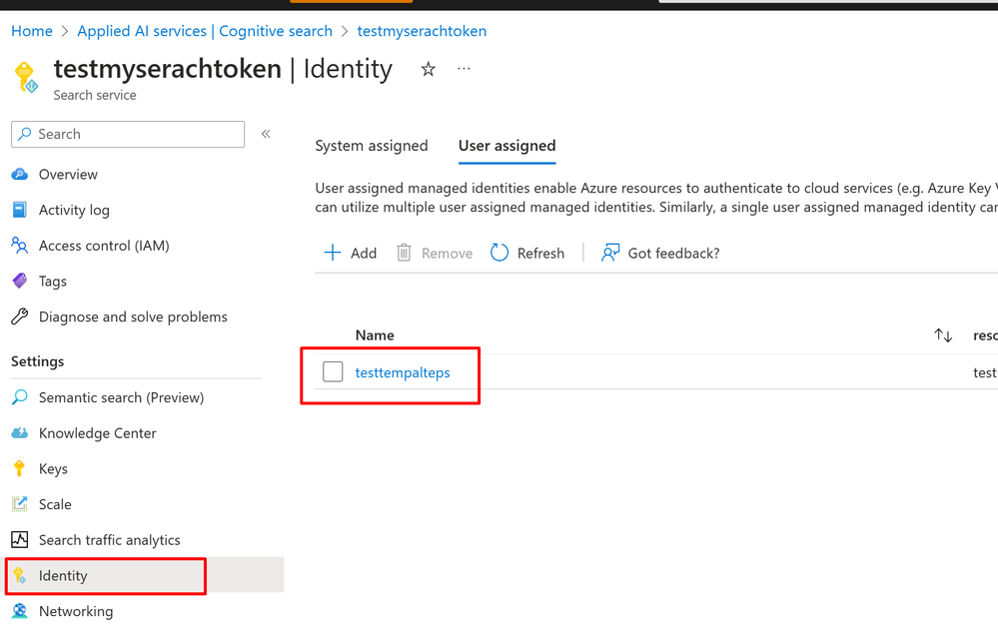Tick the checkbox beside testtempalteps

pyautogui.click(x=333, y=372)
